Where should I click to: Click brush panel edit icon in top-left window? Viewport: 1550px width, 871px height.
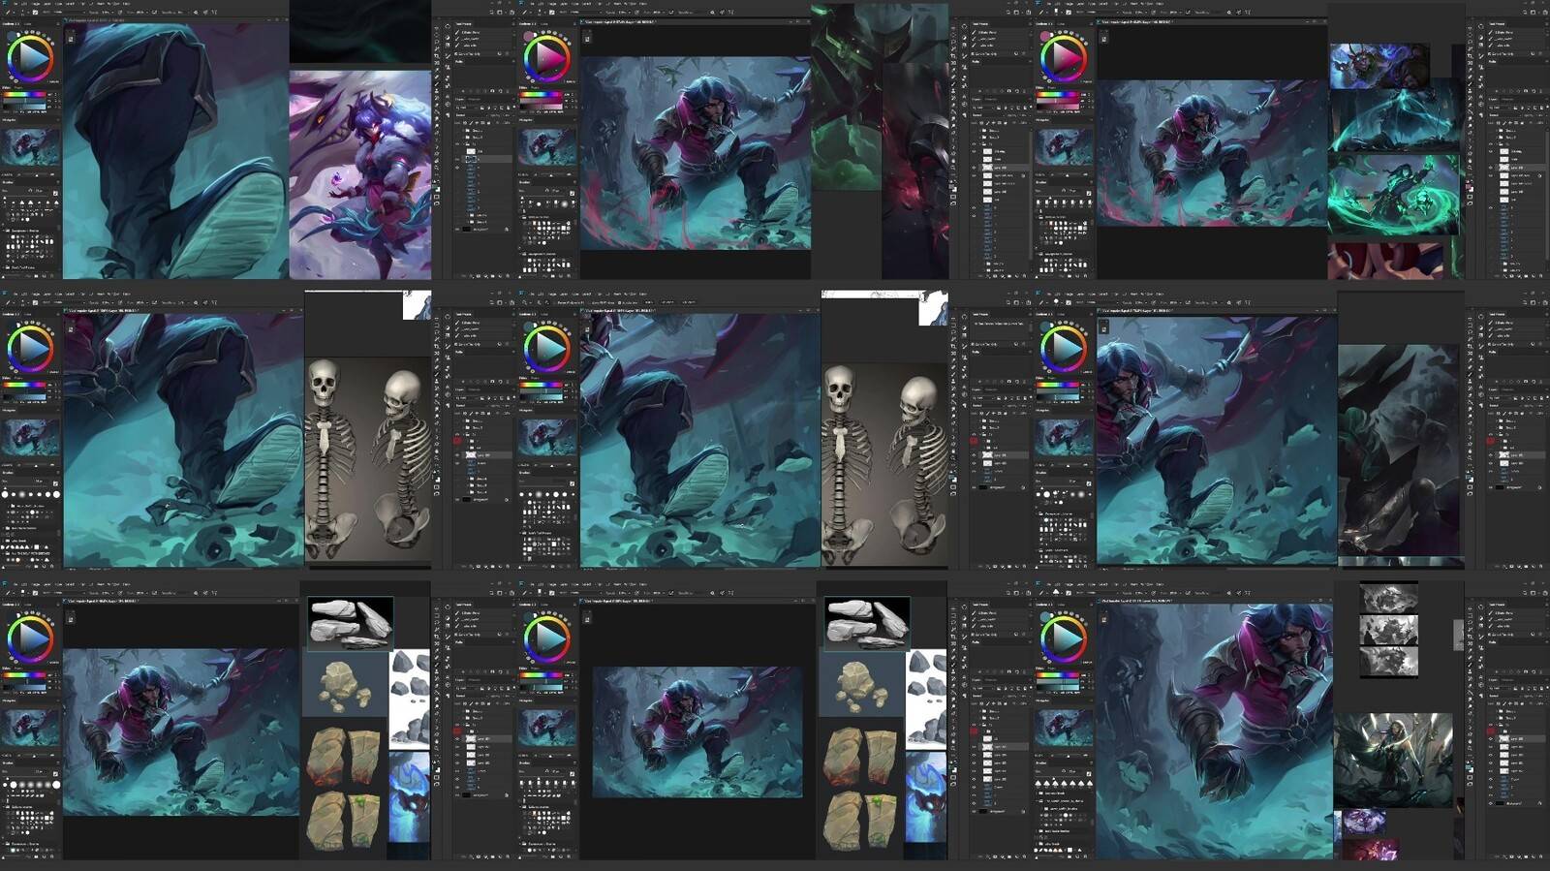tap(55, 193)
